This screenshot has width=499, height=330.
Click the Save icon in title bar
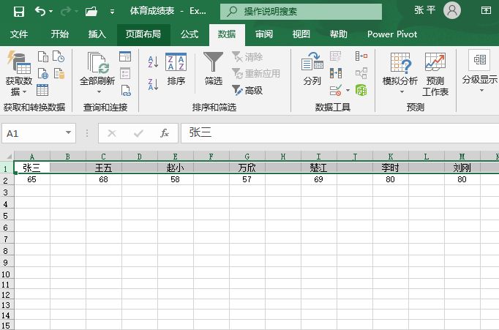pos(19,12)
